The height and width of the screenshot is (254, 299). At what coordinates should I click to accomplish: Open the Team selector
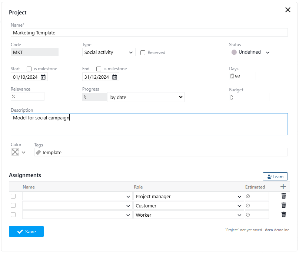[x=275, y=176]
